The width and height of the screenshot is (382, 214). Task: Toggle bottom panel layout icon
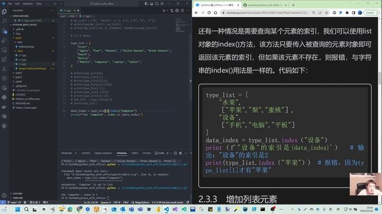[x=152, y=4]
